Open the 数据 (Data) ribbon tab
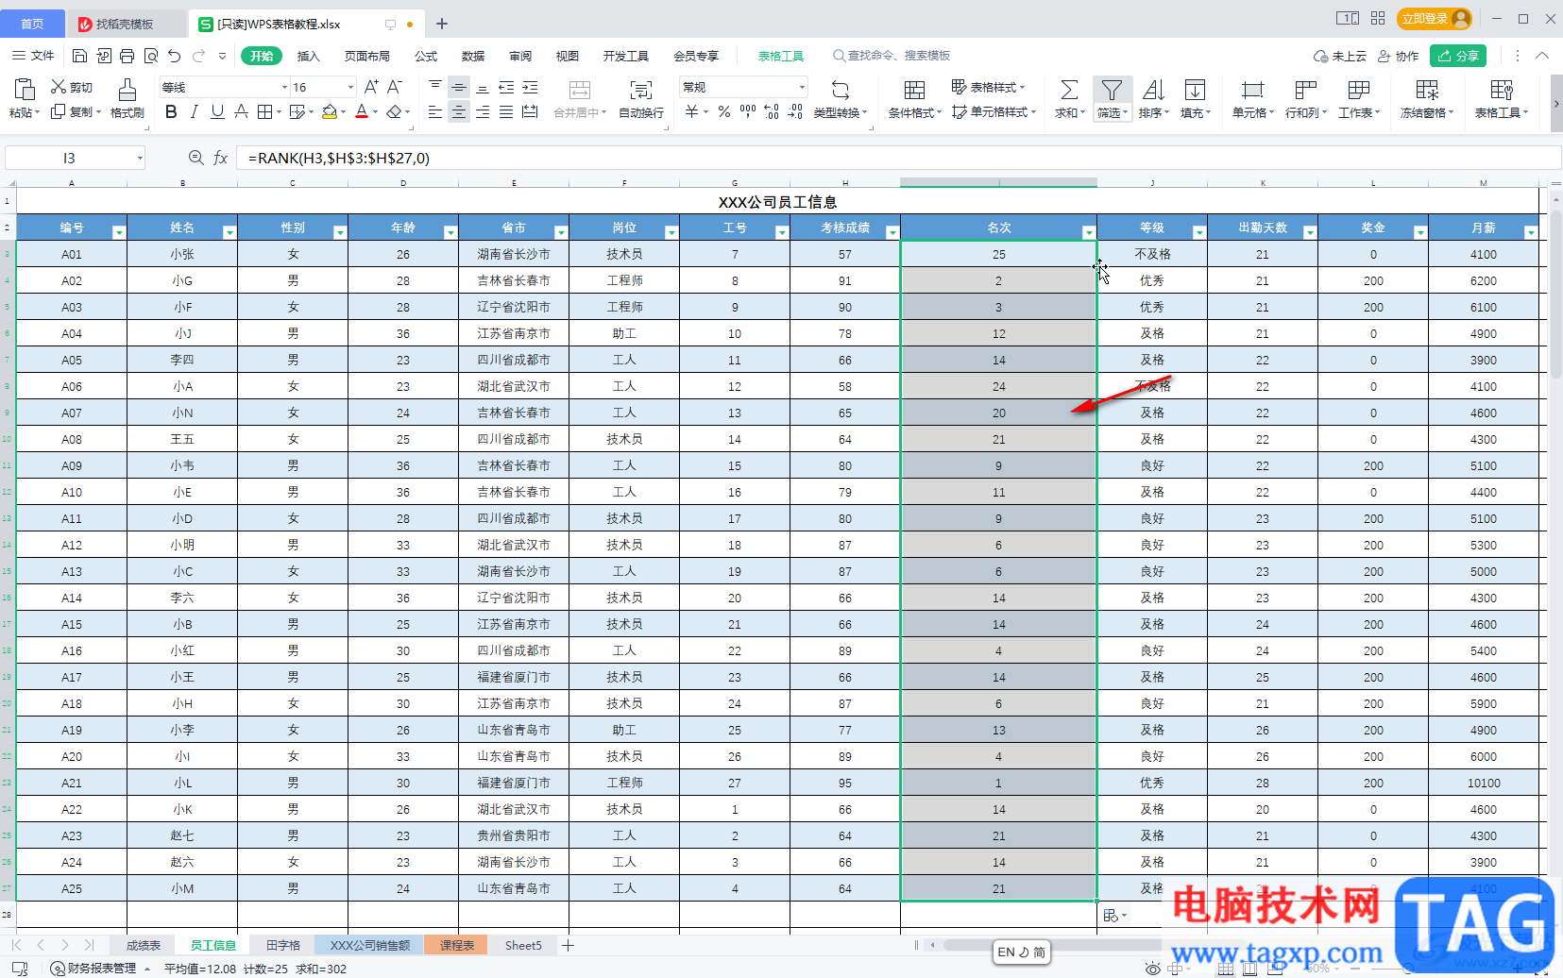 [473, 56]
